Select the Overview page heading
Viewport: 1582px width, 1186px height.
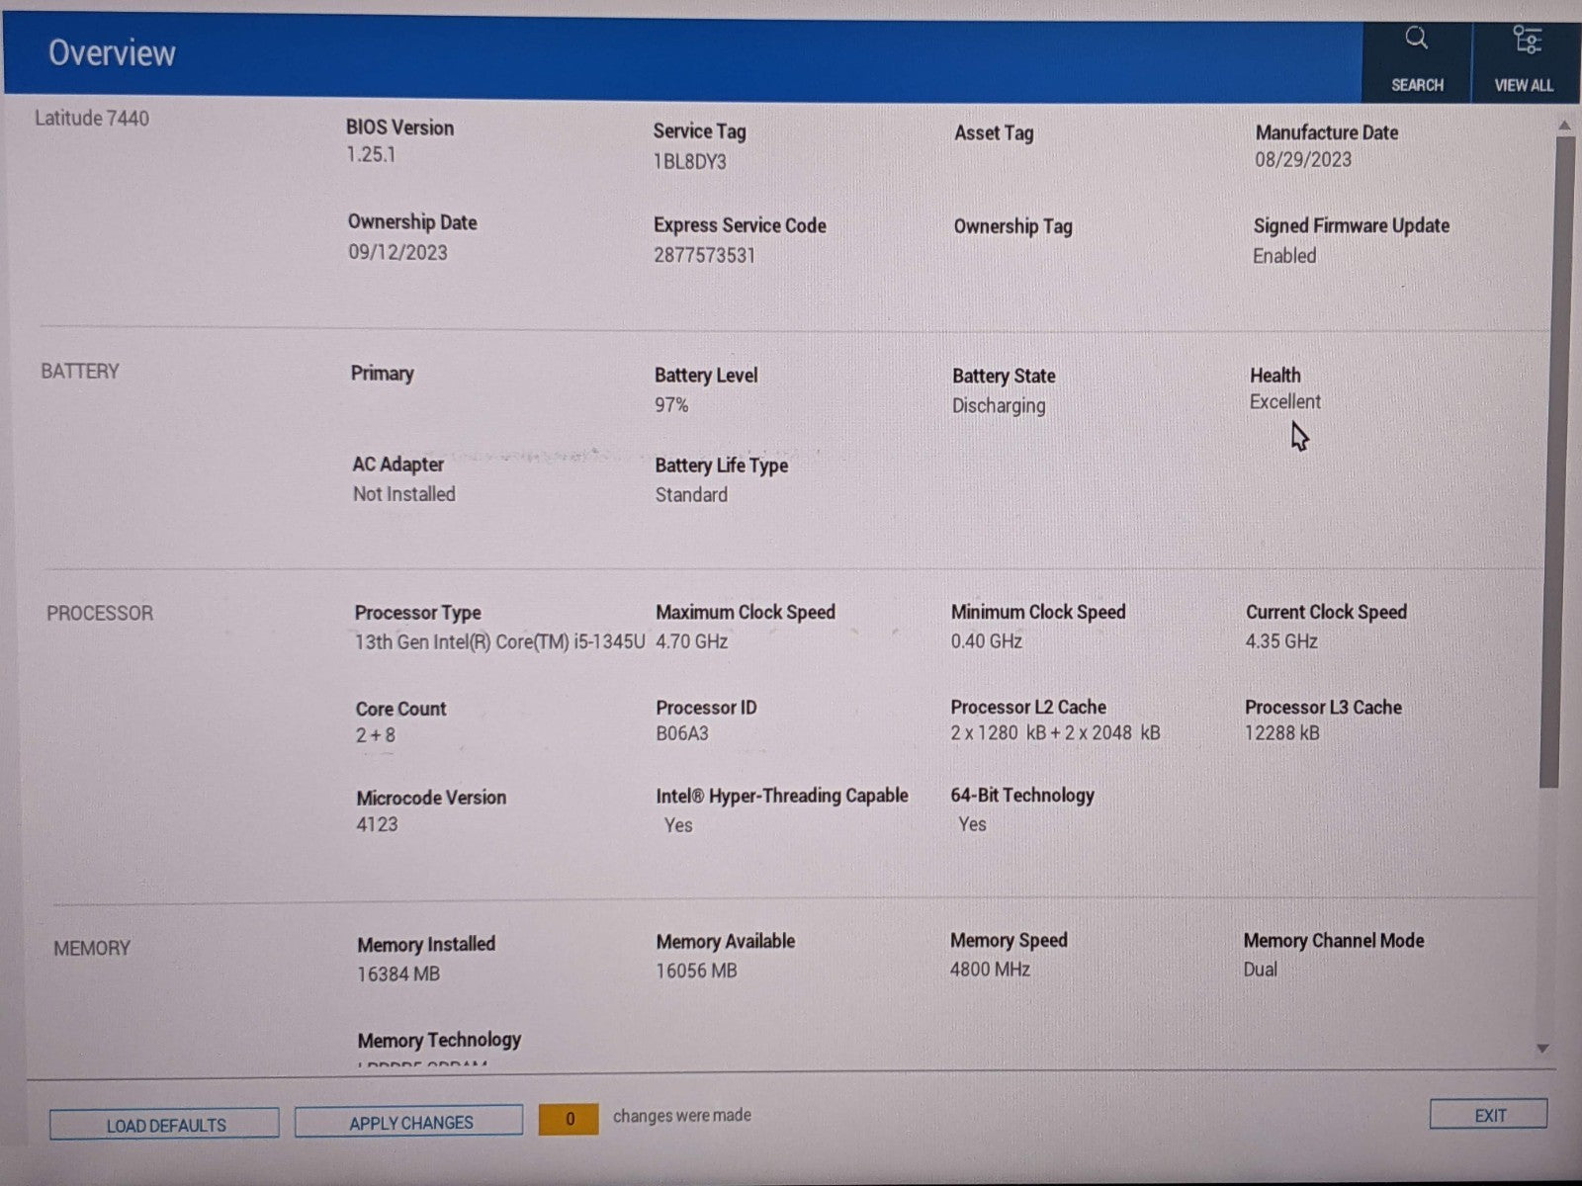(112, 52)
